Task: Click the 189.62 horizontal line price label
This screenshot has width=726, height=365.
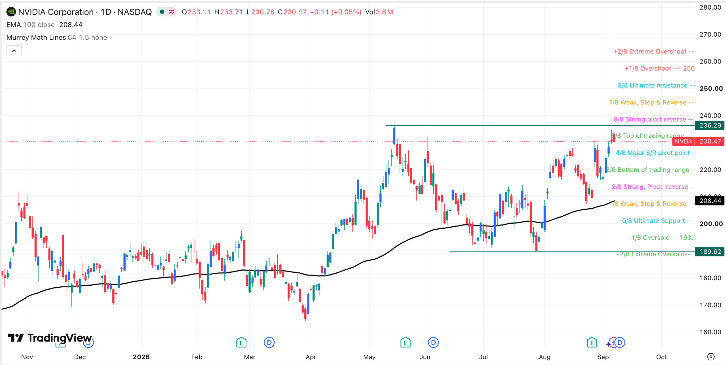Action: click(x=710, y=252)
